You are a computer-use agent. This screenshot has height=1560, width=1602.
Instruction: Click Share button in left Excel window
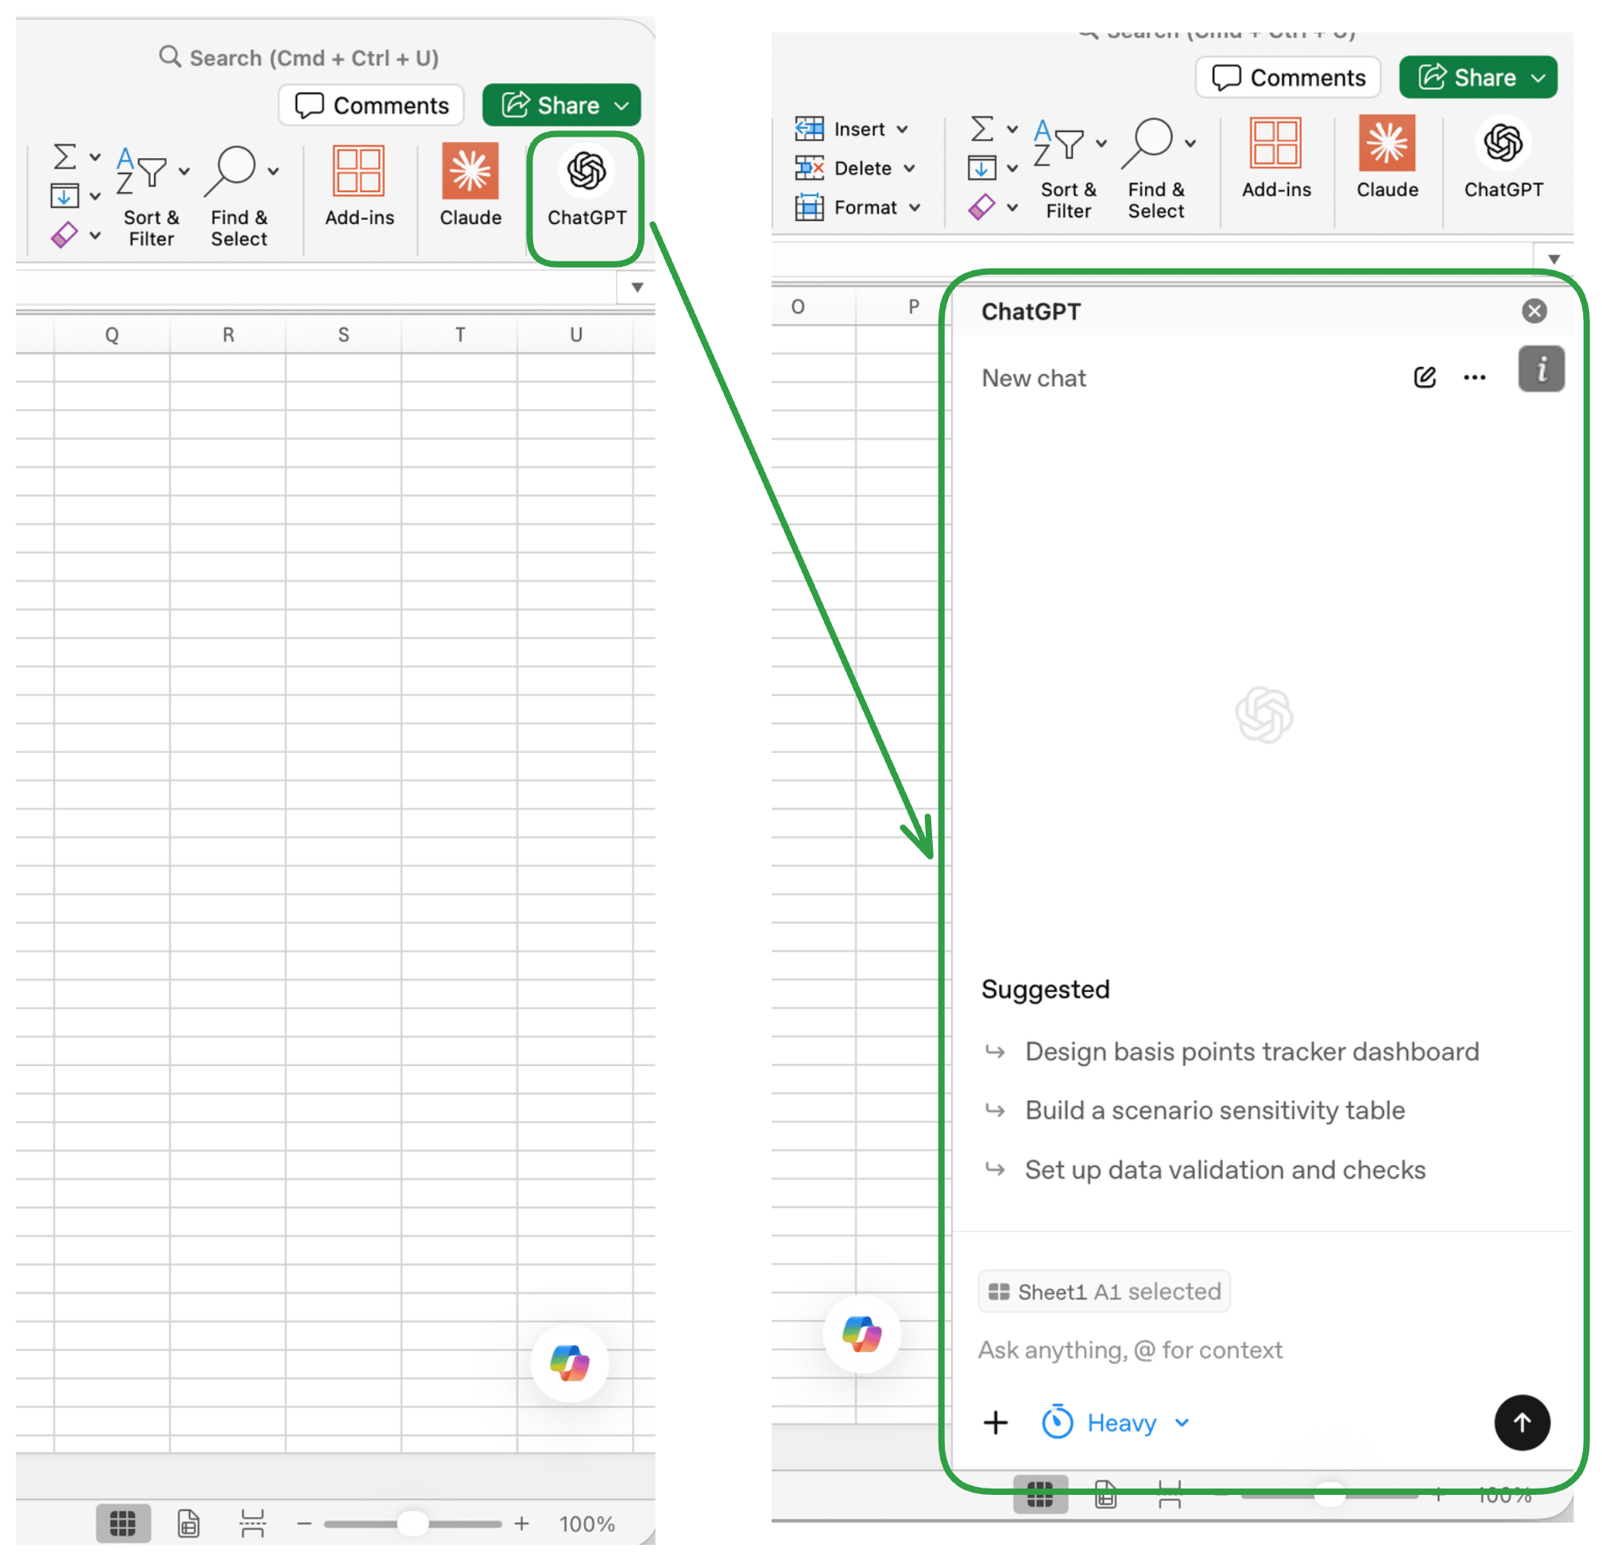click(x=561, y=105)
